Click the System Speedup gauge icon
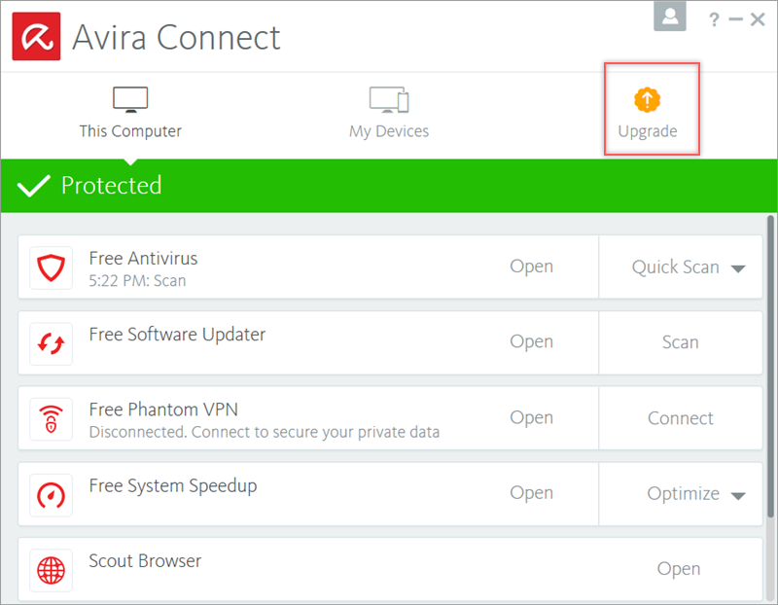The image size is (778, 605). (x=51, y=495)
